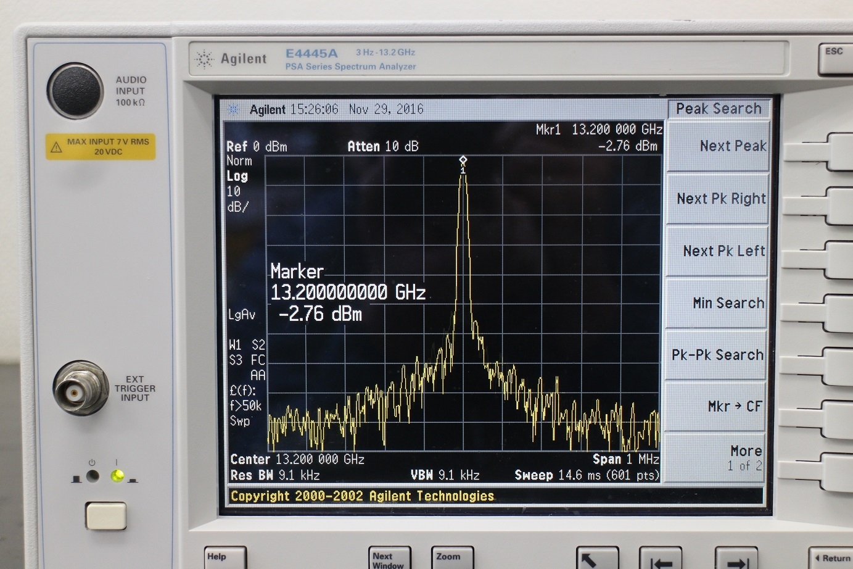Click the Center 13.200 000 GHz readout
Screen dimensions: 853x569
297,460
